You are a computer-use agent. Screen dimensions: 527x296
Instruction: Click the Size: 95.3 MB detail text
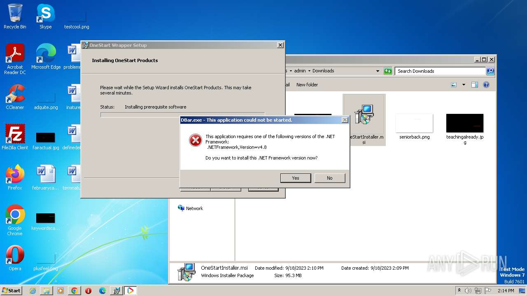tap(288, 275)
